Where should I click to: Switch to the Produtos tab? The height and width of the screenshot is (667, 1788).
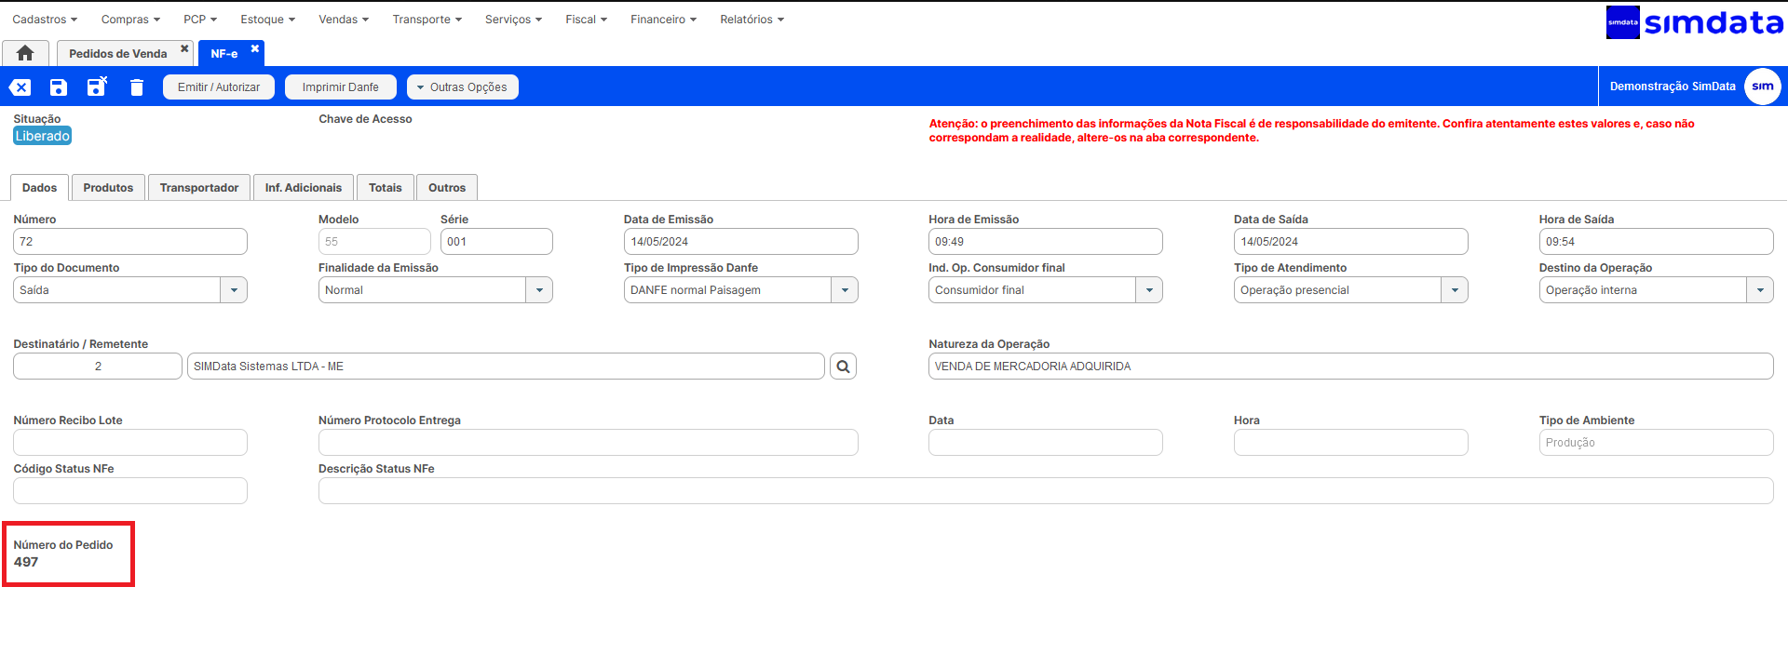[108, 188]
